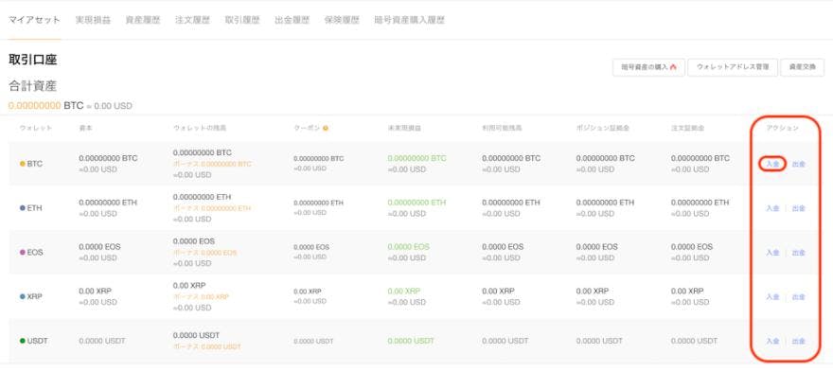Screen dimensions: 833x372
Task: Select 入金 in the XRP row
Action: tap(772, 296)
